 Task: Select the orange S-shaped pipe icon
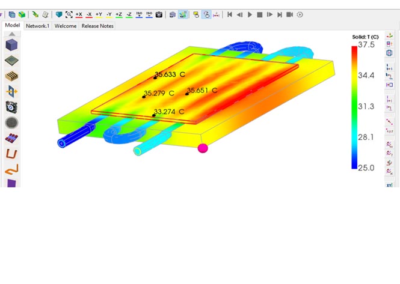tap(12, 169)
